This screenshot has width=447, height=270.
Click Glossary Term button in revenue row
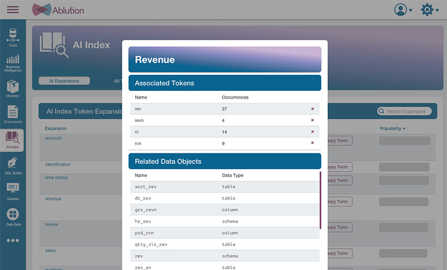(x=340, y=202)
